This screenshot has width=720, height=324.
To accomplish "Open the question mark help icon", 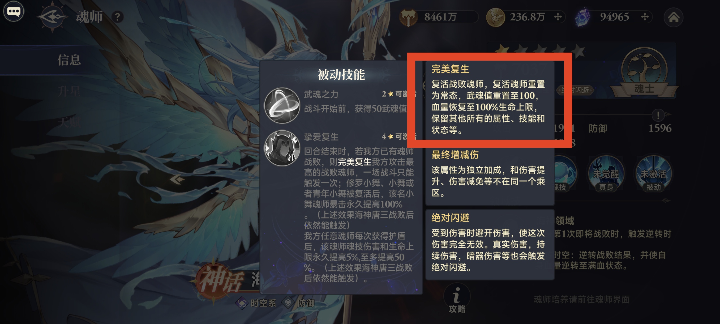I will (x=118, y=17).
